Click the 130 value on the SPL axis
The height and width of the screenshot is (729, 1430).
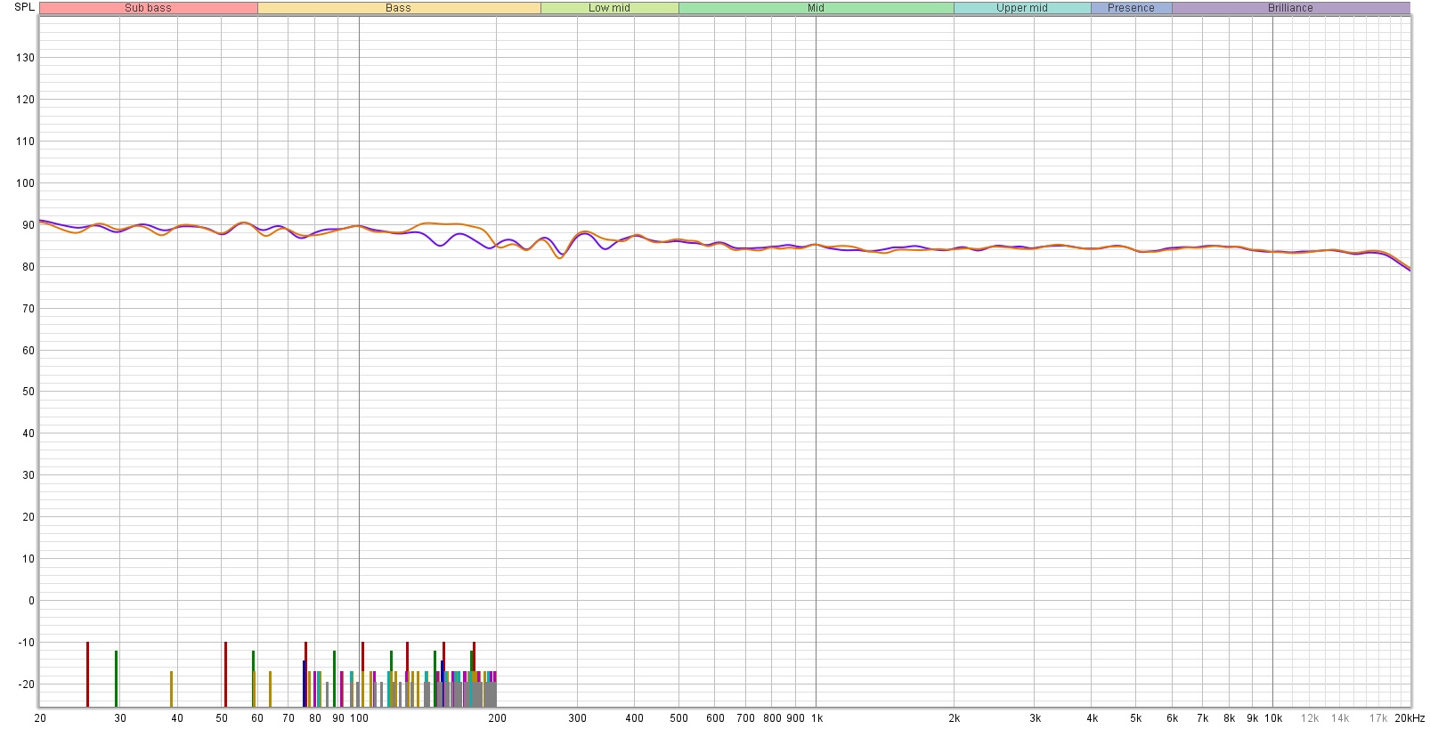pos(25,58)
